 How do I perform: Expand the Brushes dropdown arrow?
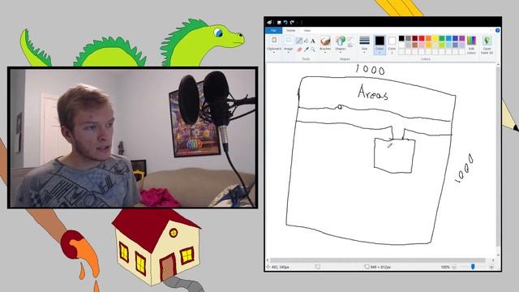click(x=325, y=52)
